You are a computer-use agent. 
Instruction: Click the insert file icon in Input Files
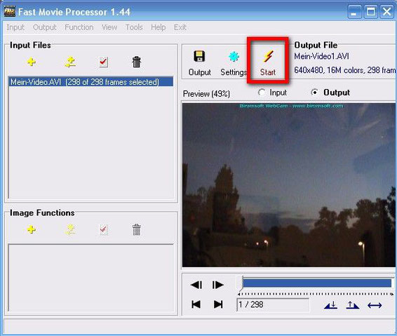70,62
